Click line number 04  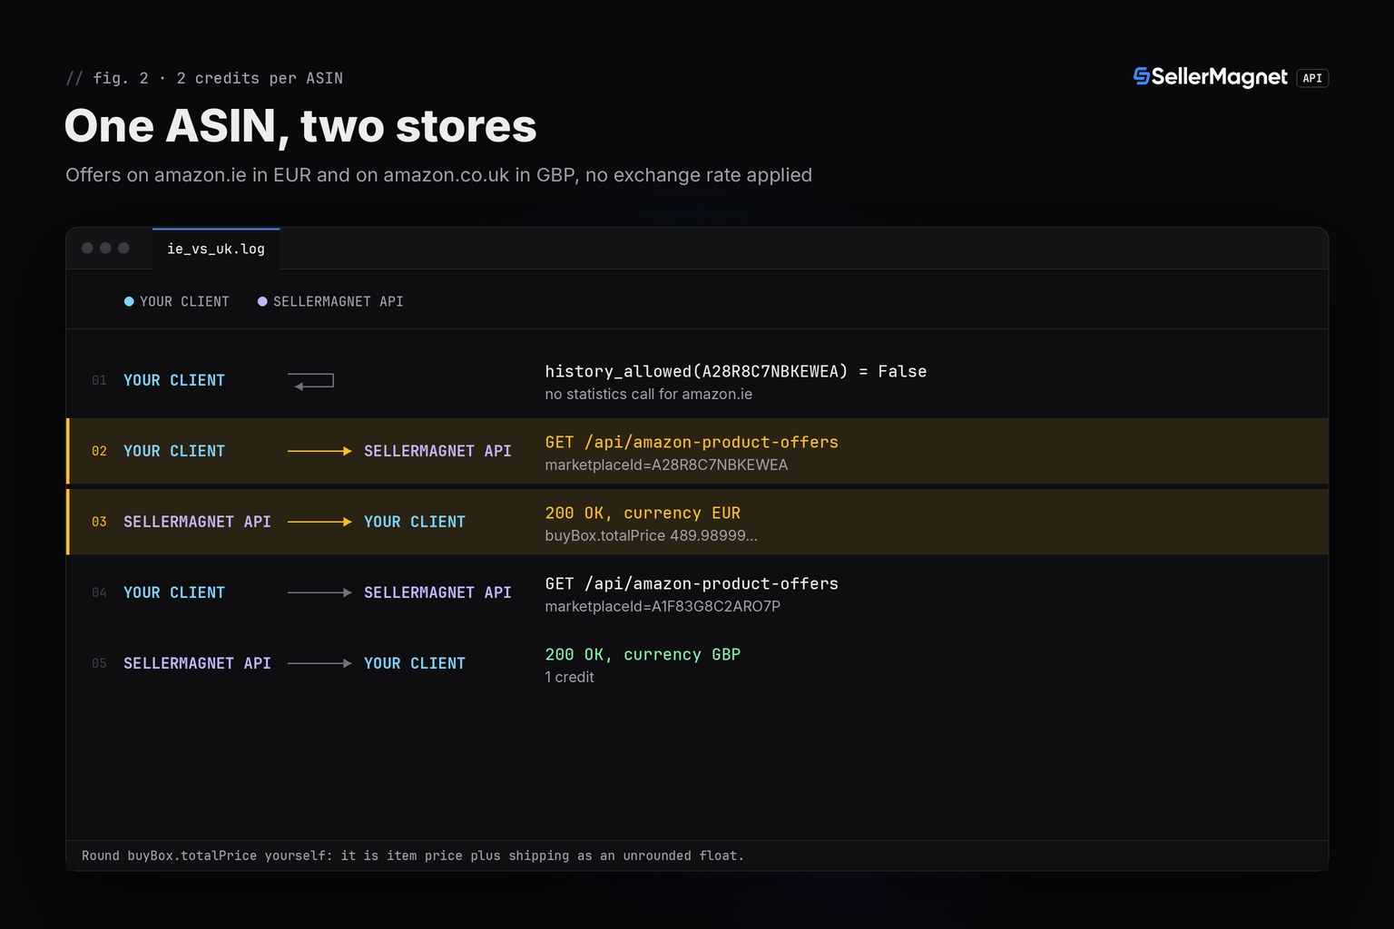tap(99, 592)
